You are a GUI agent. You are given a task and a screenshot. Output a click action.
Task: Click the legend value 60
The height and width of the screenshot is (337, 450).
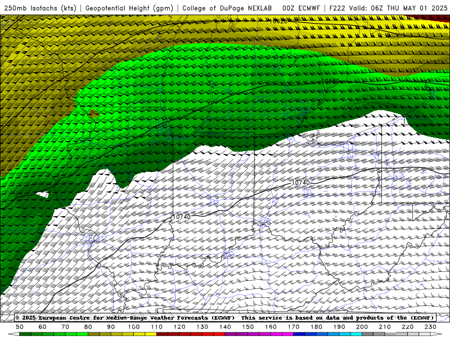pos(43,327)
